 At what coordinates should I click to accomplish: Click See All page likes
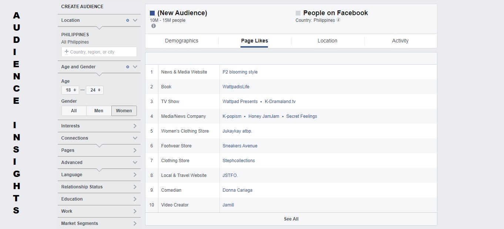tap(291, 219)
